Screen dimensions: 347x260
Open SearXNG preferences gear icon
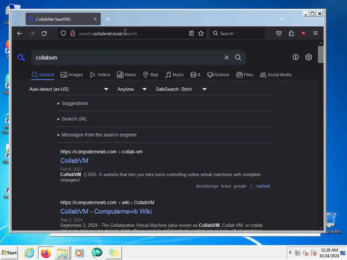tap(308, 57)
